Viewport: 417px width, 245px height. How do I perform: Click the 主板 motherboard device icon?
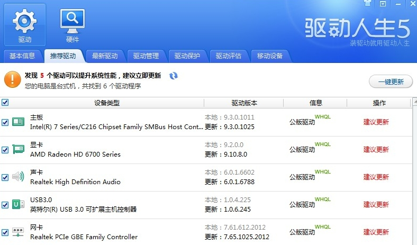18,122
